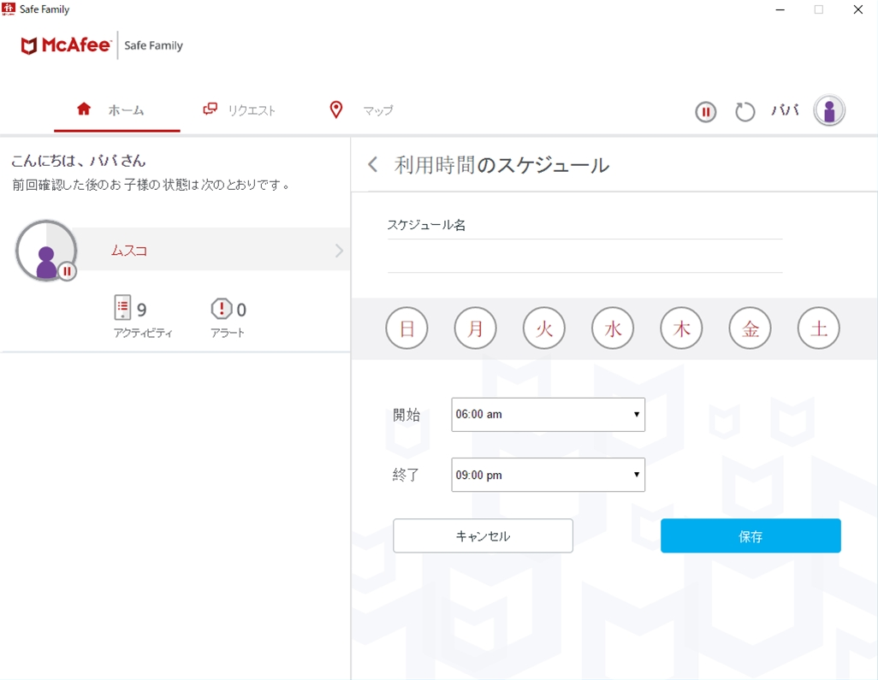Toggle Saturday 土 day circle
This screenshot has height=680, width=878.
[819, 328]
